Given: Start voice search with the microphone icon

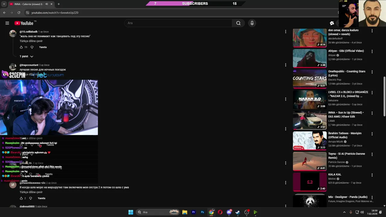Looking at the screenshot, I should 252,23.
